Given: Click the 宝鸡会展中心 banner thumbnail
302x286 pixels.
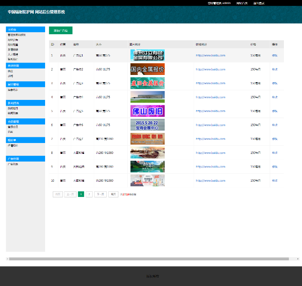Looking at the screenshot, I should point(147,125).
